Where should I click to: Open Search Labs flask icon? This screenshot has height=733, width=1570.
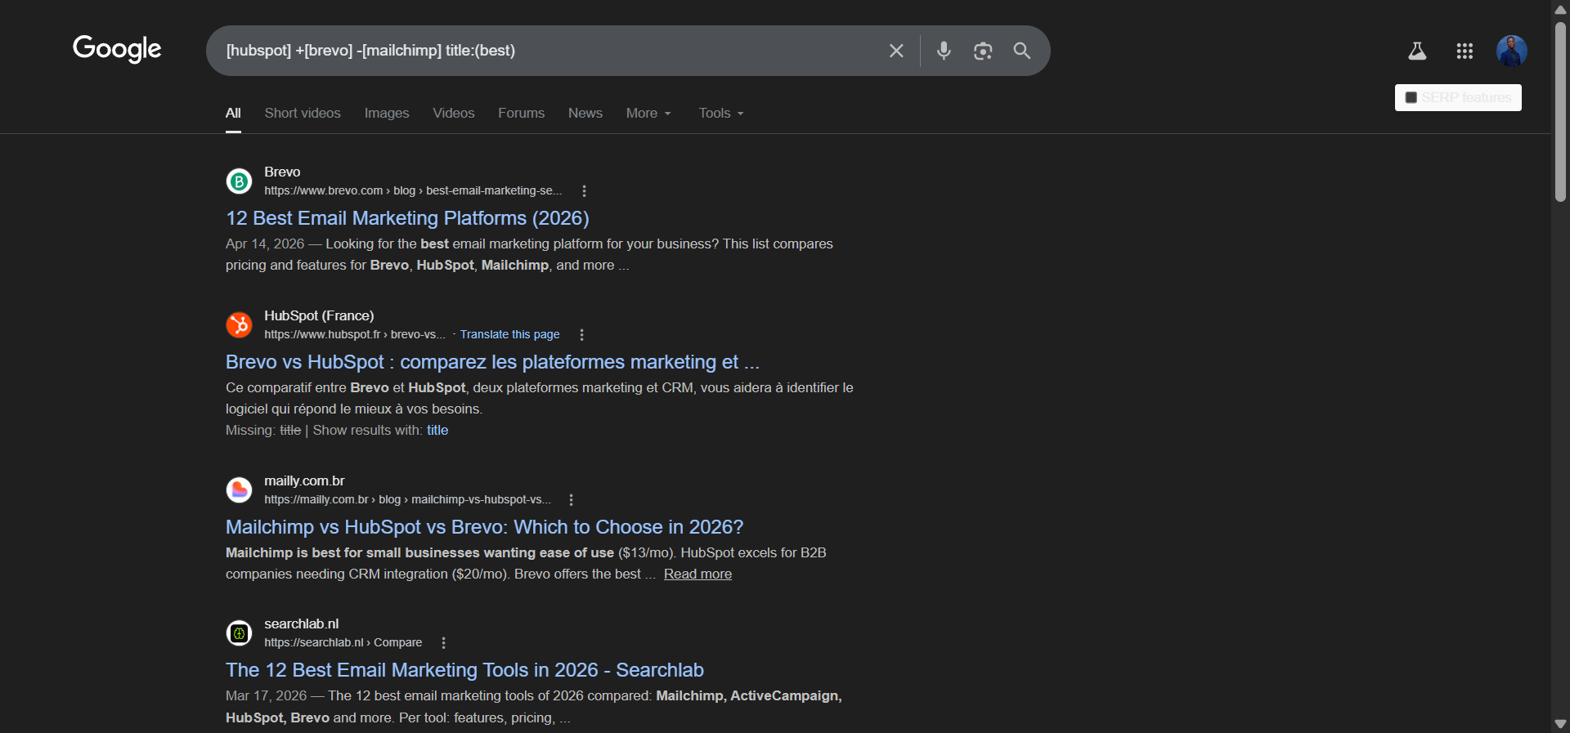tap(1417, 51)
